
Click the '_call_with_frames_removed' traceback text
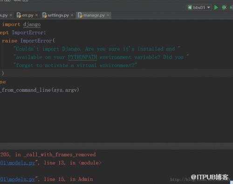[60, 155]
